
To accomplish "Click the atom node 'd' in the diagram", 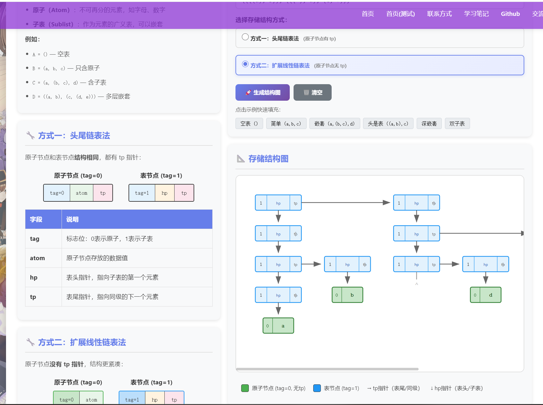I will coord(486,295).
